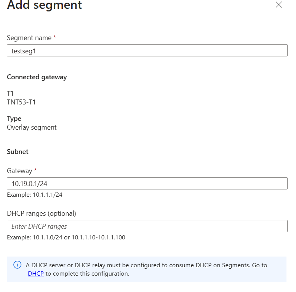Focus the Segment name text box
The image size is (296, 292).
(x=147, y=51)
